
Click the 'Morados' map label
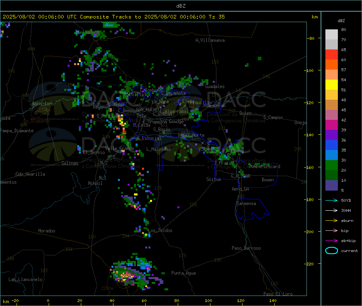point(47,231)
